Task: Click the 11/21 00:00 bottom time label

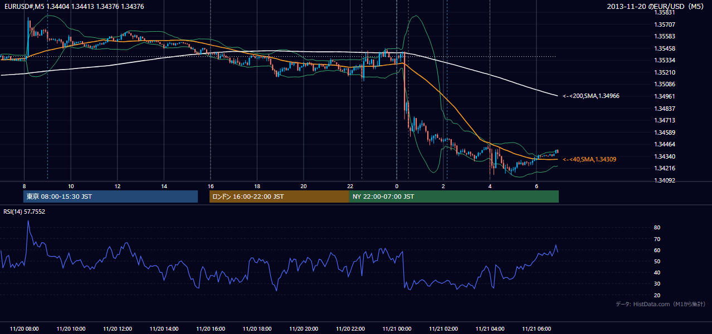Action: (x=397, y=329)
